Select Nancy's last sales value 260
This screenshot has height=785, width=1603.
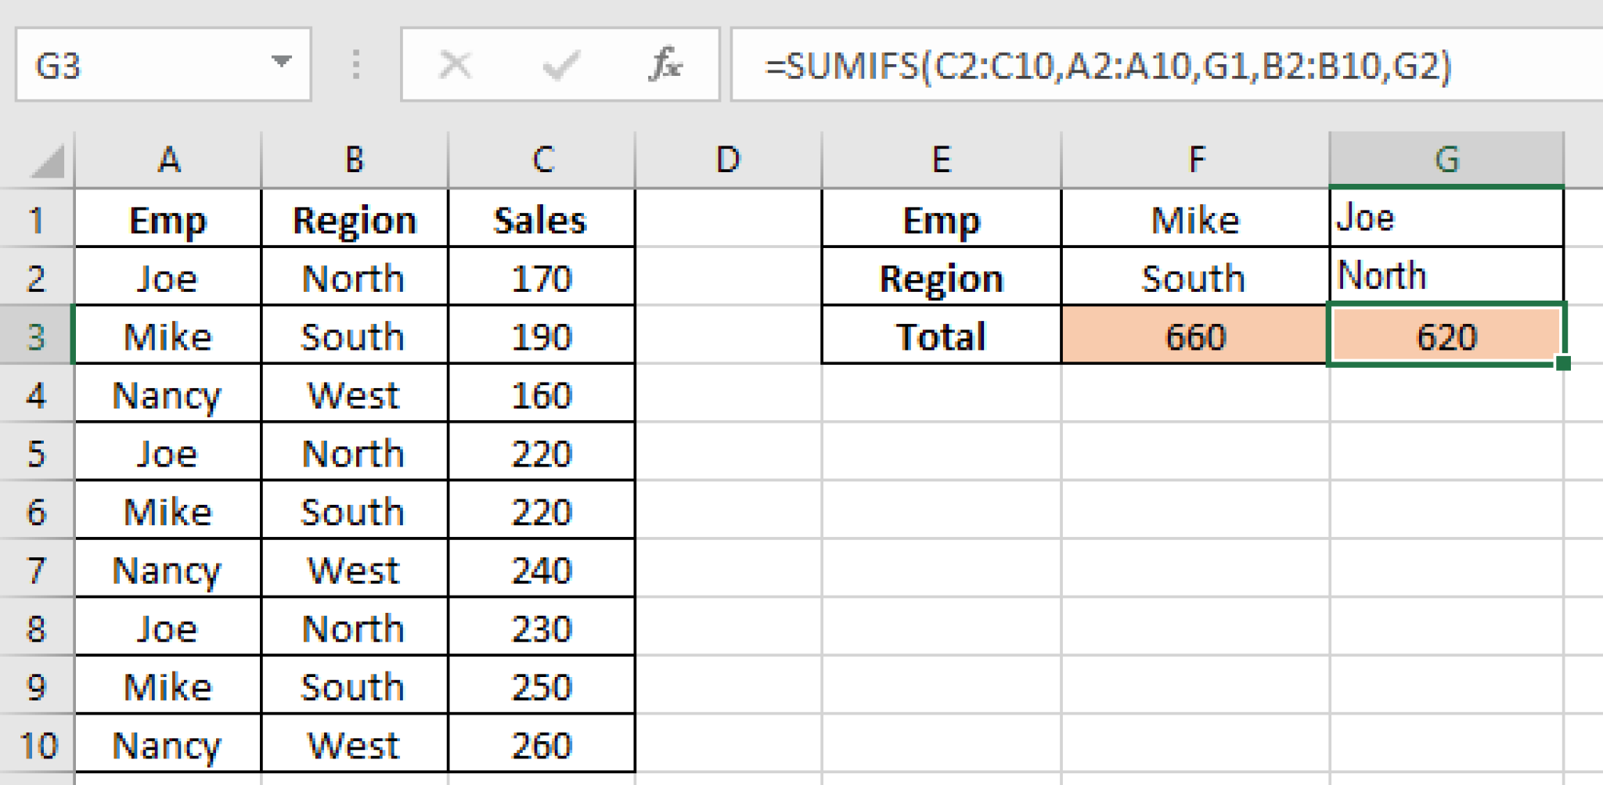pos(540,742)
